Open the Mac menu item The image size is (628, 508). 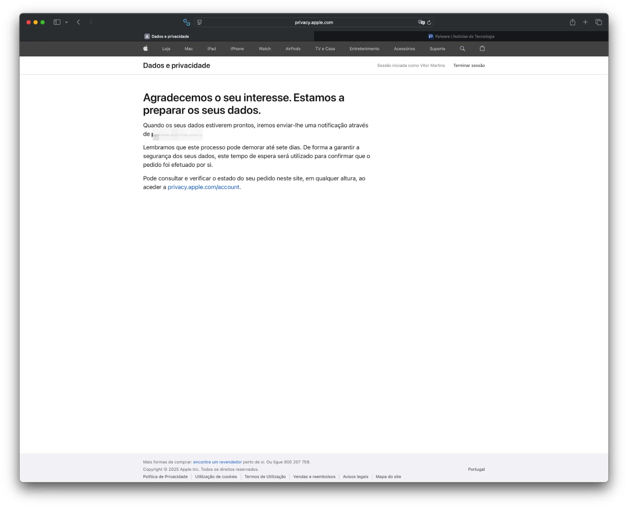point(189,49)
